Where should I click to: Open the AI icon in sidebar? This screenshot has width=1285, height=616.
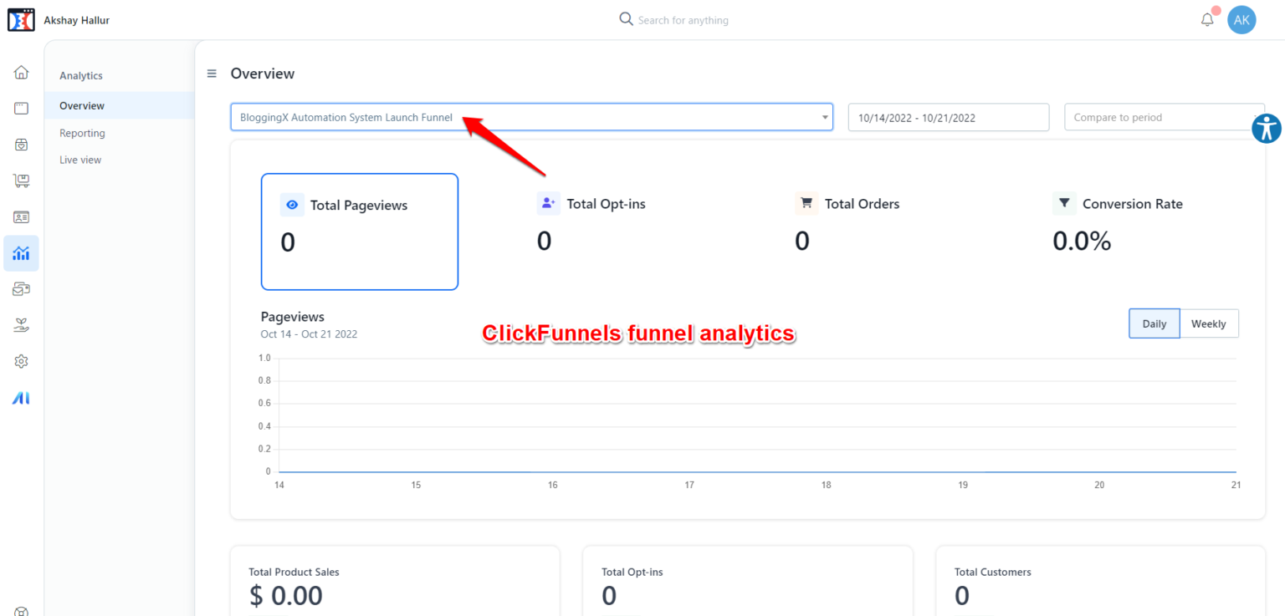(21, 398)
